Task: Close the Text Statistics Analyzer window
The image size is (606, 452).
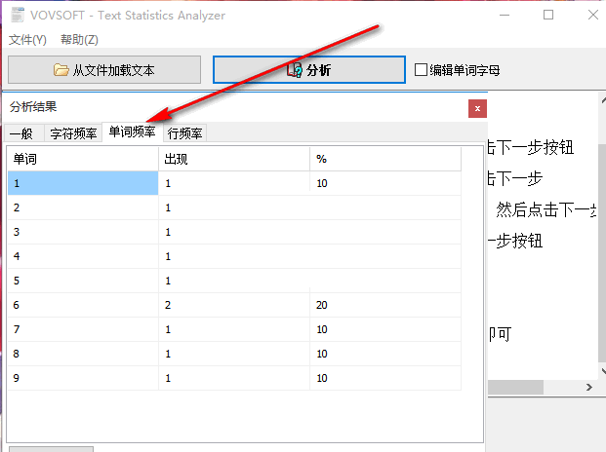Action: pos(593,15)
